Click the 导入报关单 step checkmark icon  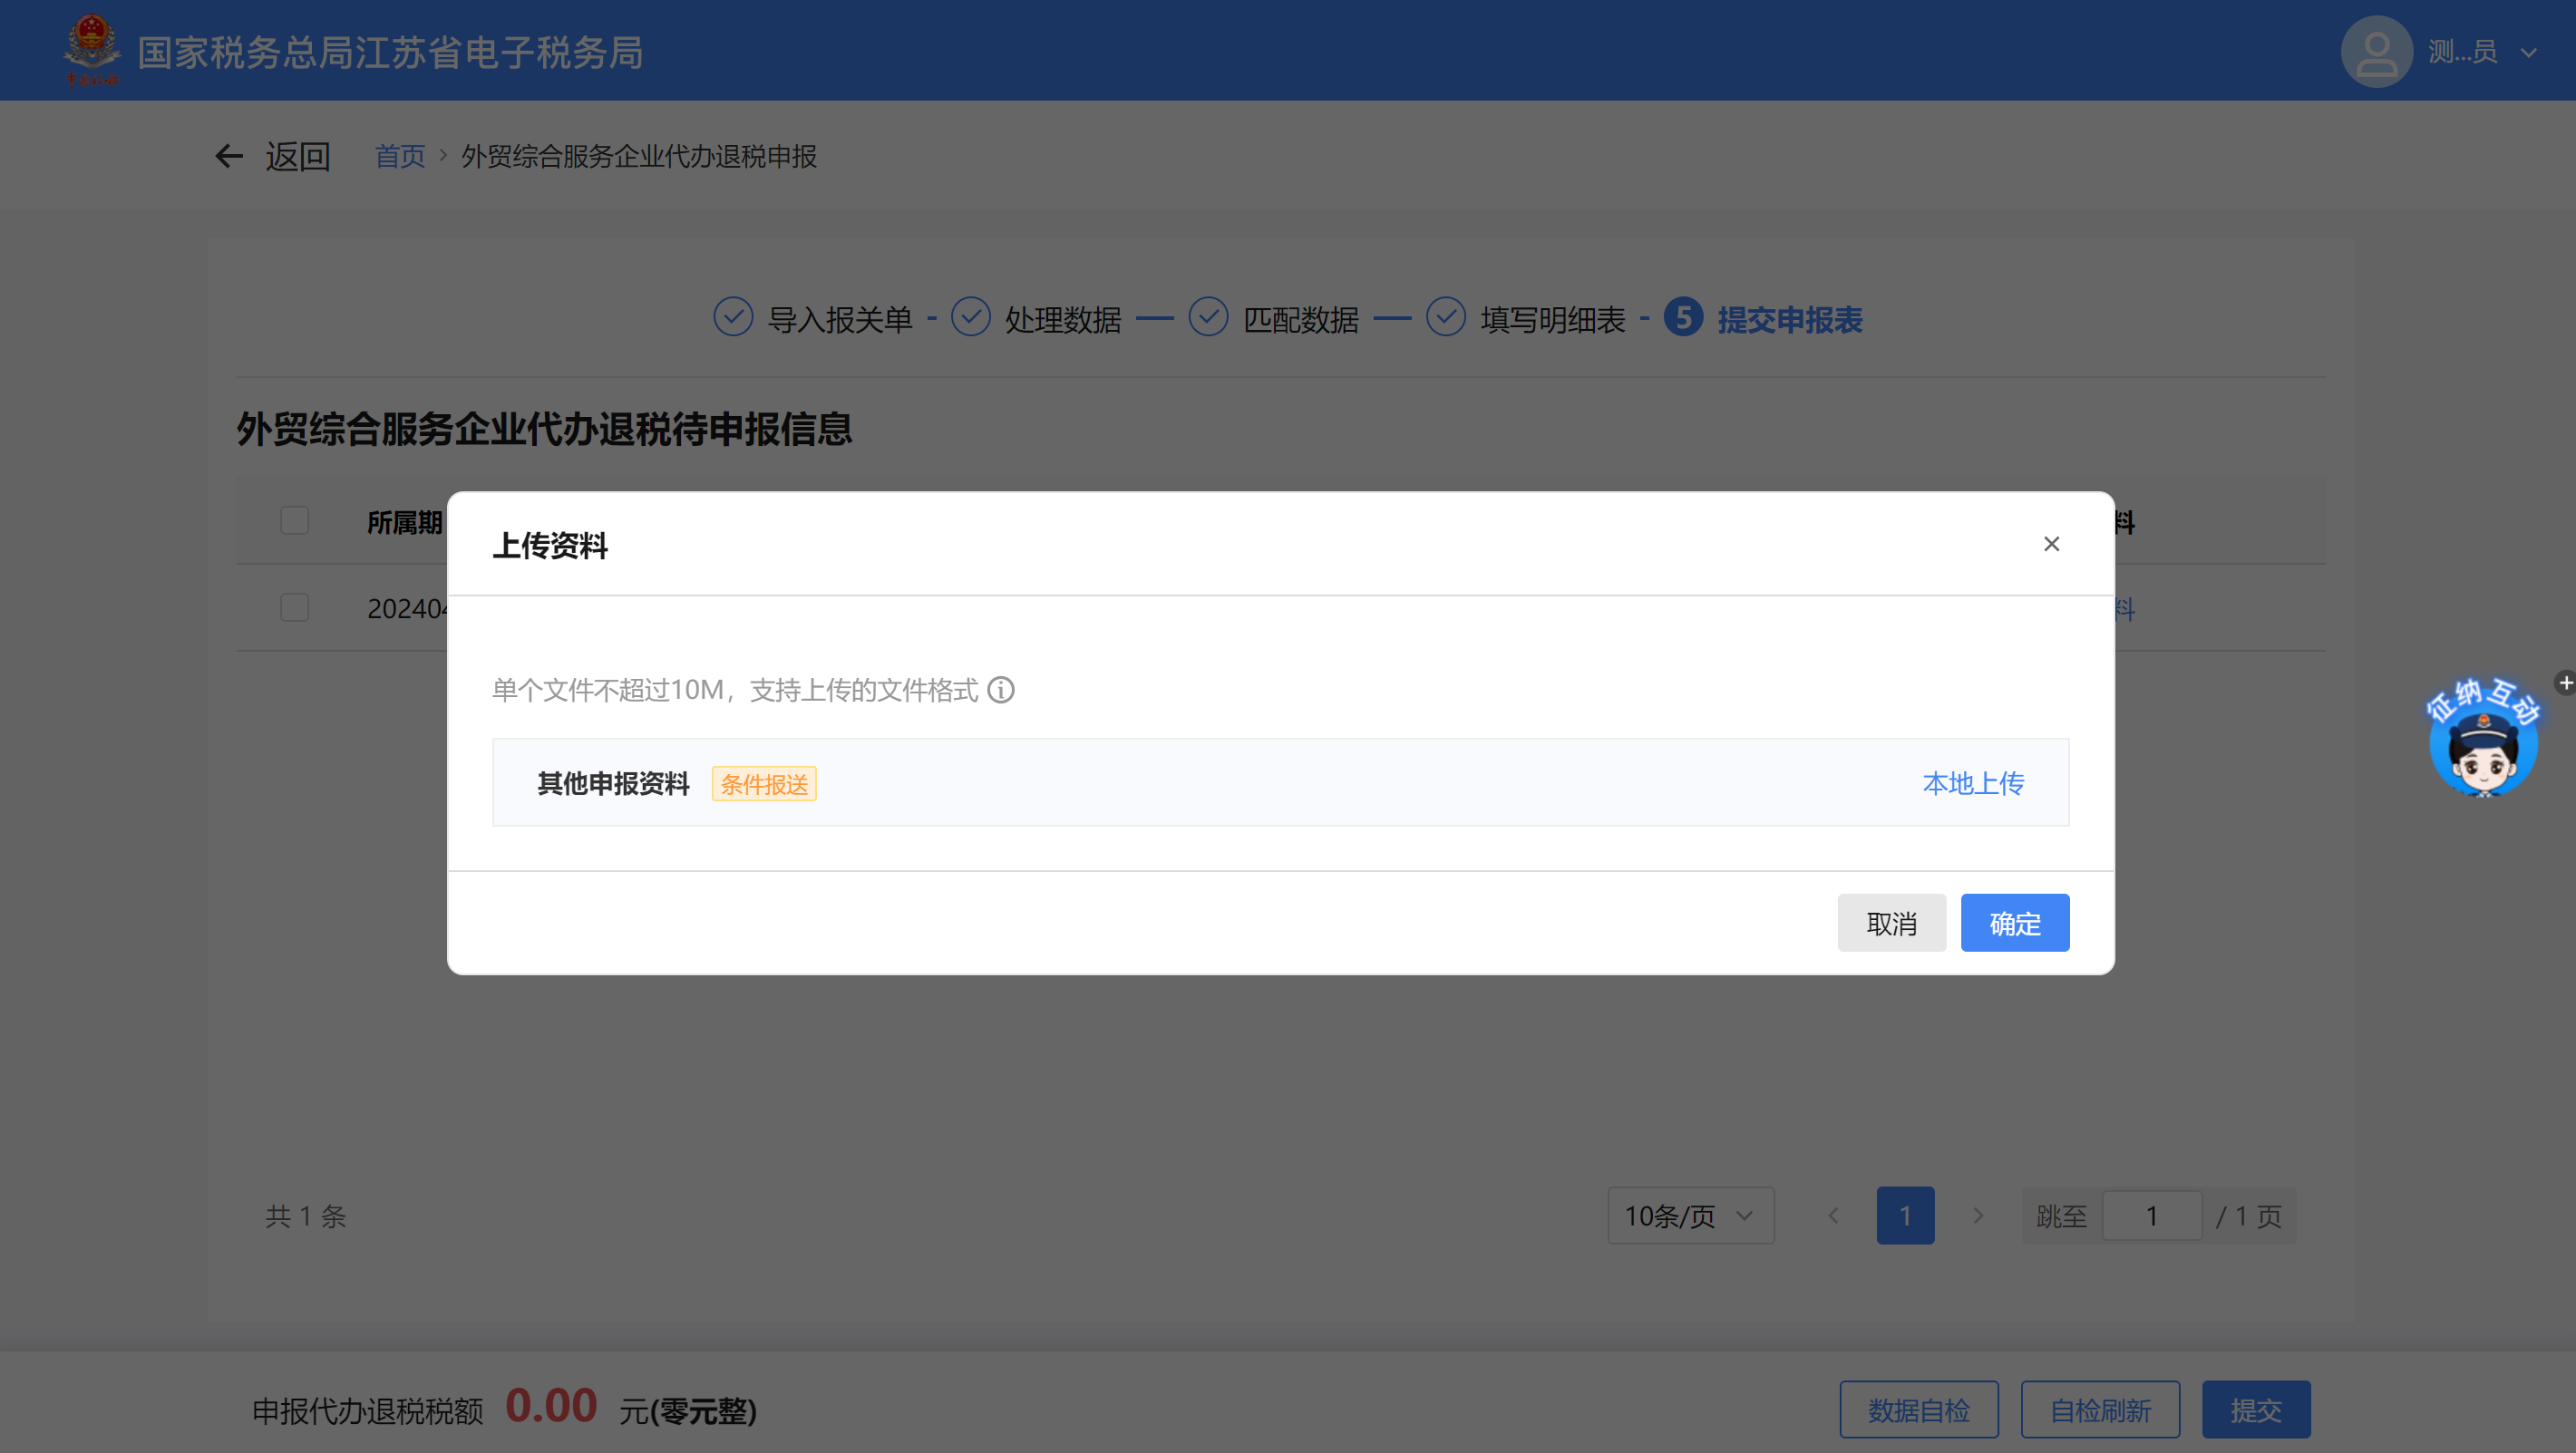click(x=733, y=318)
